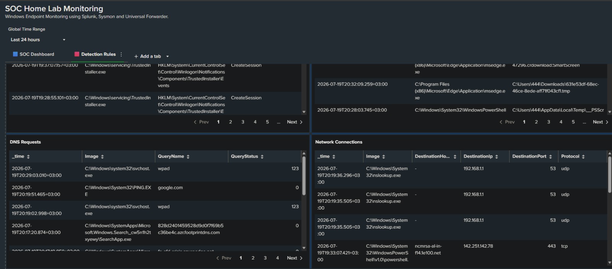The image size is (612, 269).
Task: Click Next in DNS Requests pagination
Action: click(295, 258)
